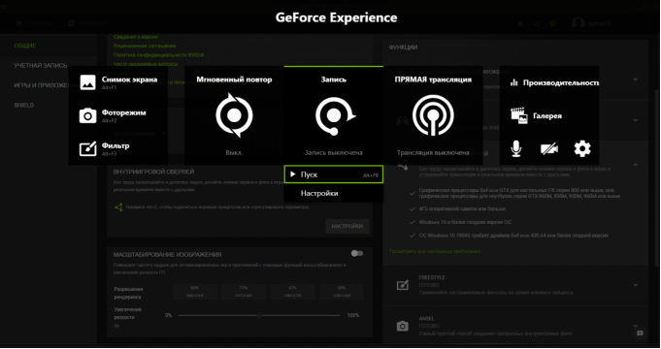The height and width of the screenshot is (349, 661).
Task: Select SHIELD in the sidebar
Action: coord(23,106)
